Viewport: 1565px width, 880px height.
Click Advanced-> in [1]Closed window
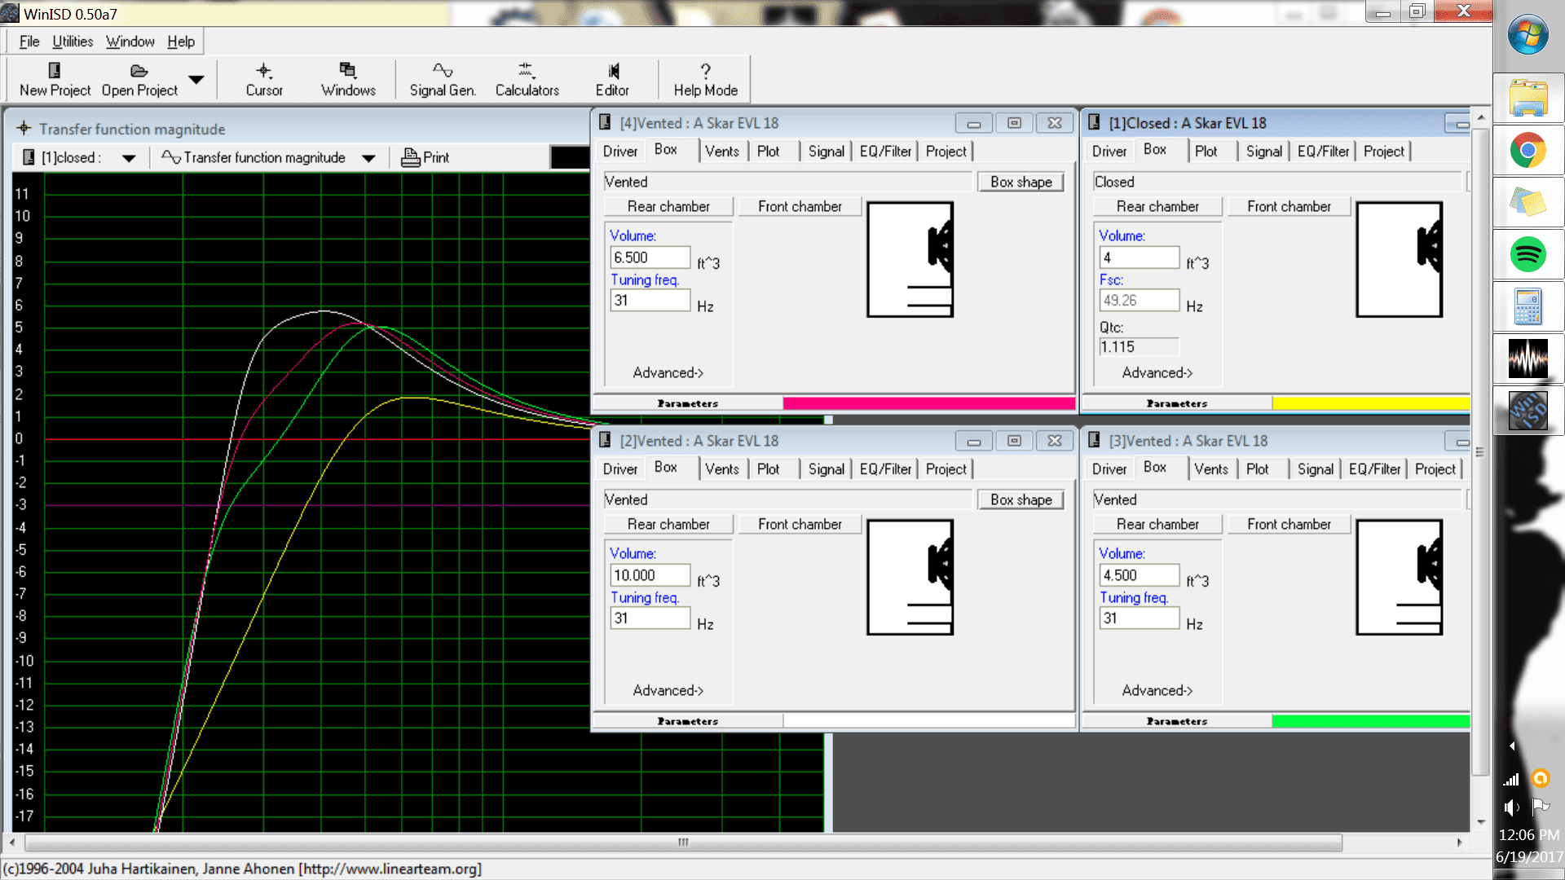(1157, 372)
